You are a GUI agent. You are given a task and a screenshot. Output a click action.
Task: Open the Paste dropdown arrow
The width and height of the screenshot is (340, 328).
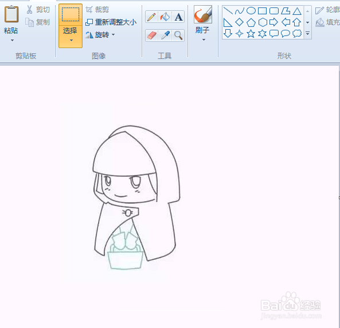(x=12, y=40)
